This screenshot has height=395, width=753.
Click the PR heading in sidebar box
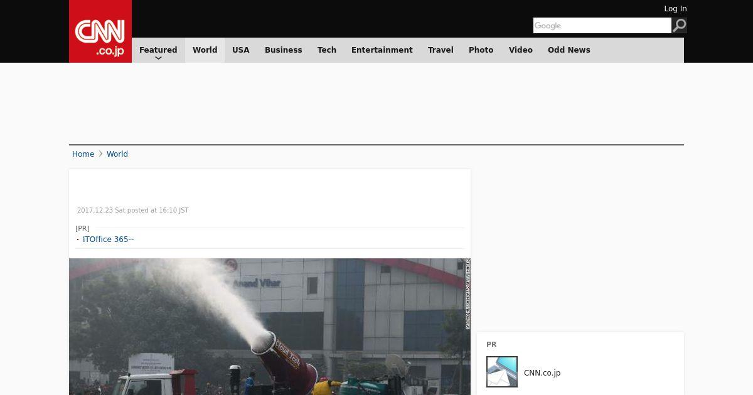click(491, 345)
